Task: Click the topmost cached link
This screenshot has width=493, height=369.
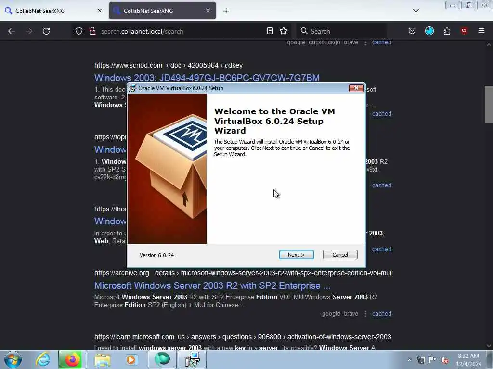Action: click(382, 43)
